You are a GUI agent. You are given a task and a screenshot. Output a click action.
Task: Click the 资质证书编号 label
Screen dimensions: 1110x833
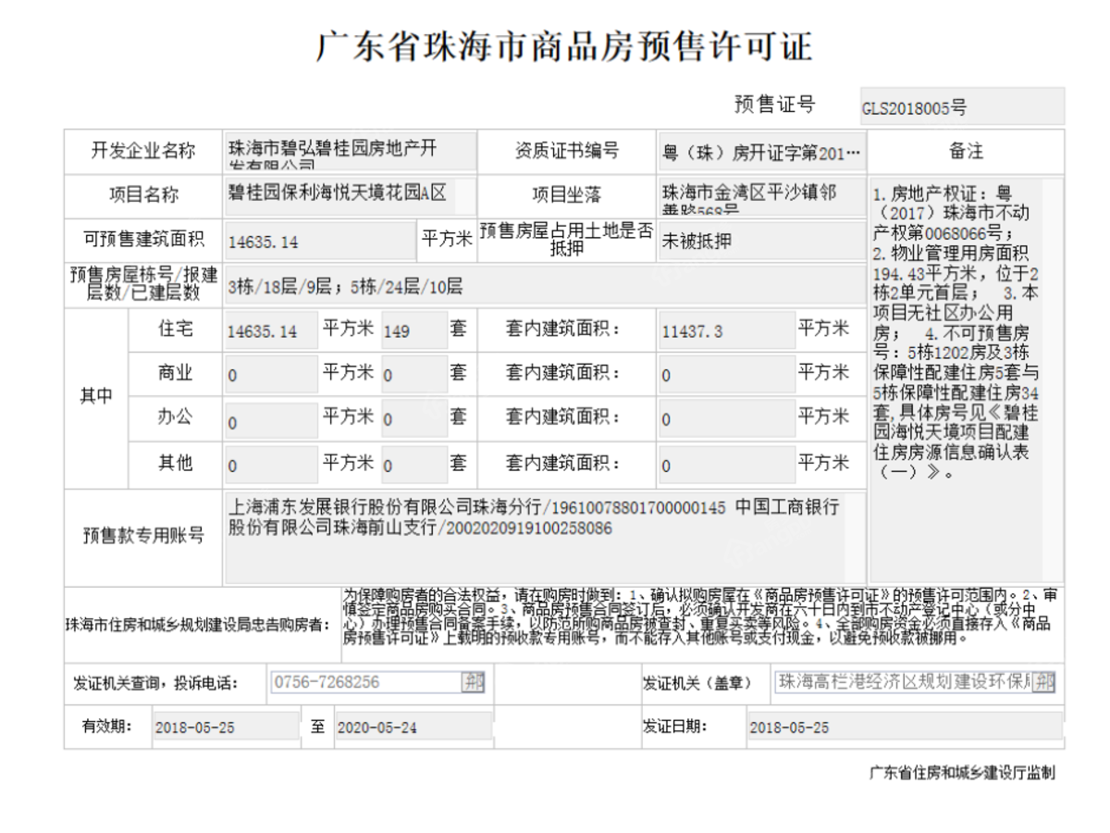pos(566,151)
